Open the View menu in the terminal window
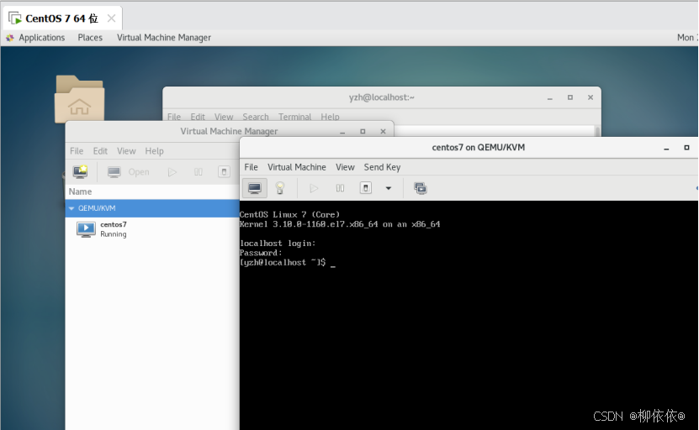Screen dimensions: 699x430 224,117
